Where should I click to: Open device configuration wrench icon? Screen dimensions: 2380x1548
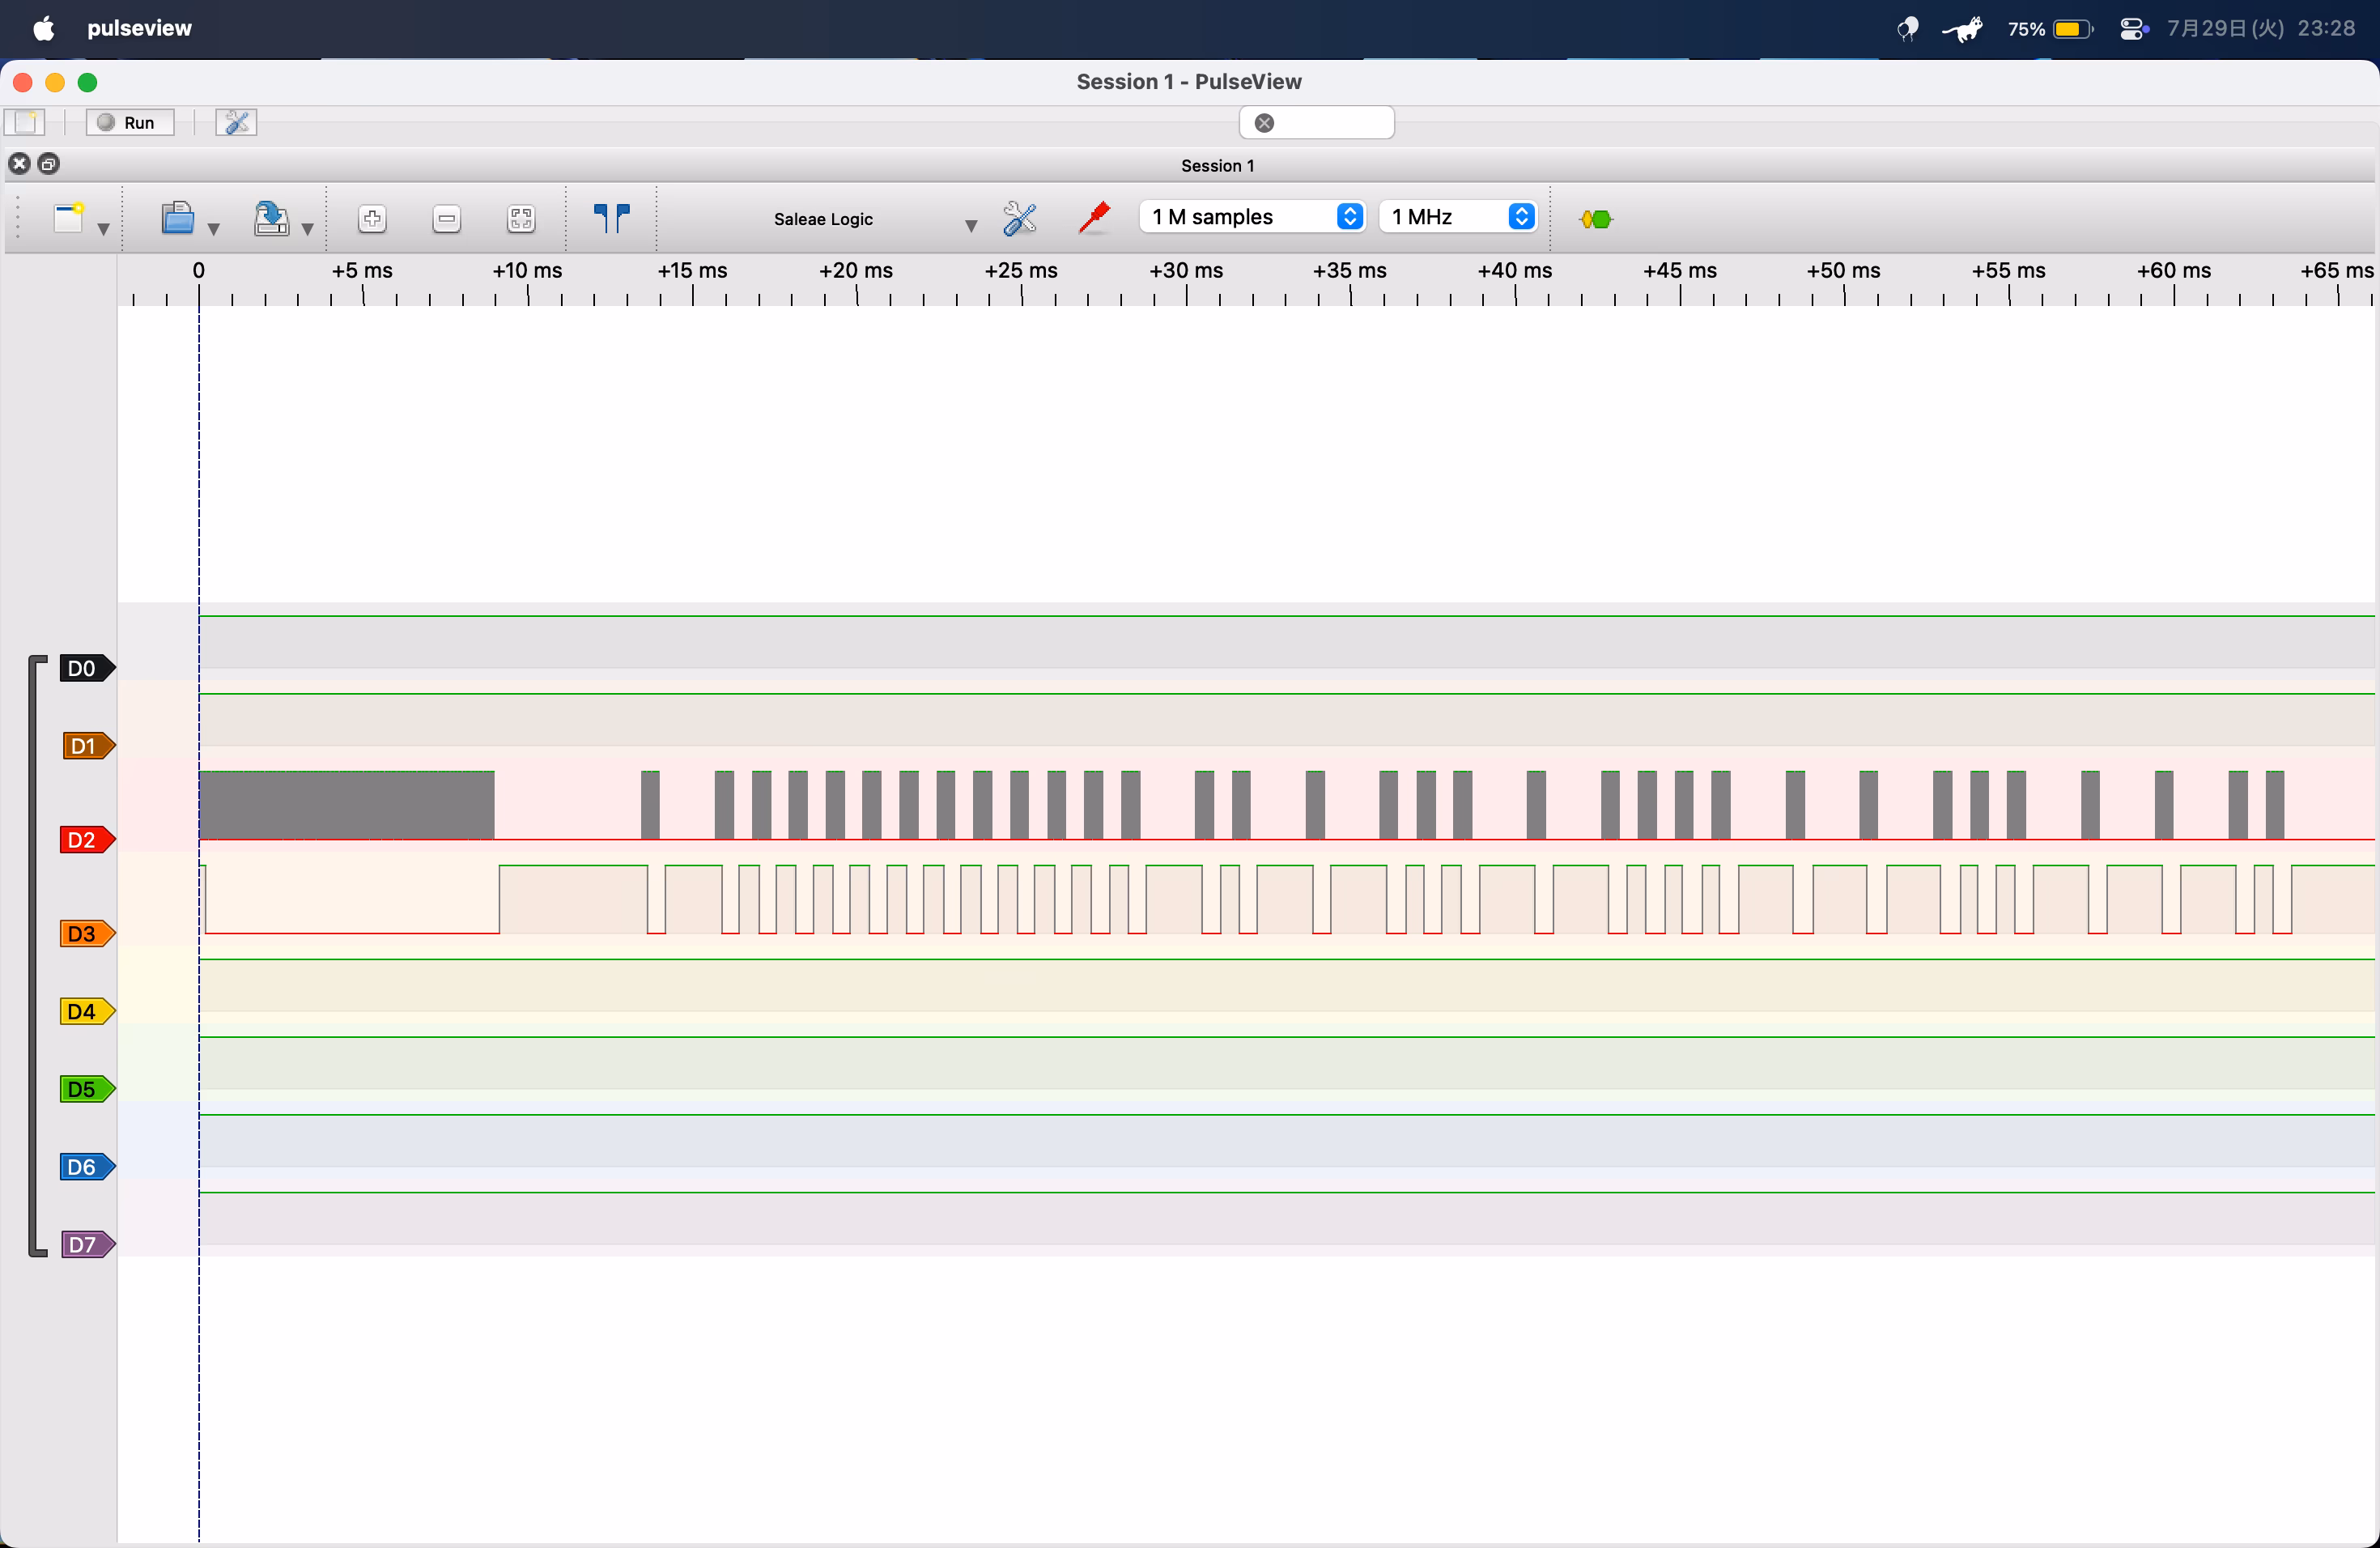(1019, 218)
